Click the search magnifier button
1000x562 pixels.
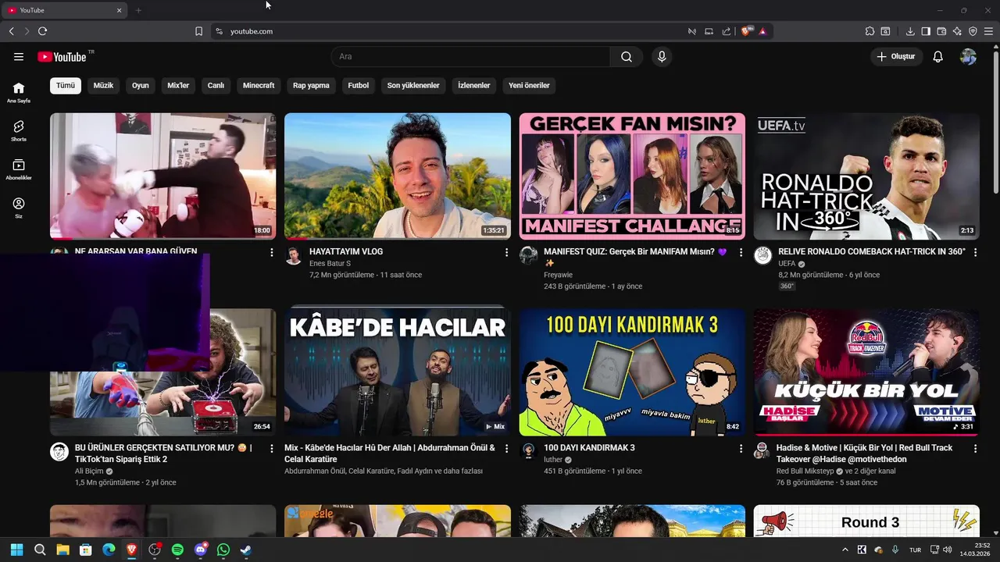tap(627, 56)
